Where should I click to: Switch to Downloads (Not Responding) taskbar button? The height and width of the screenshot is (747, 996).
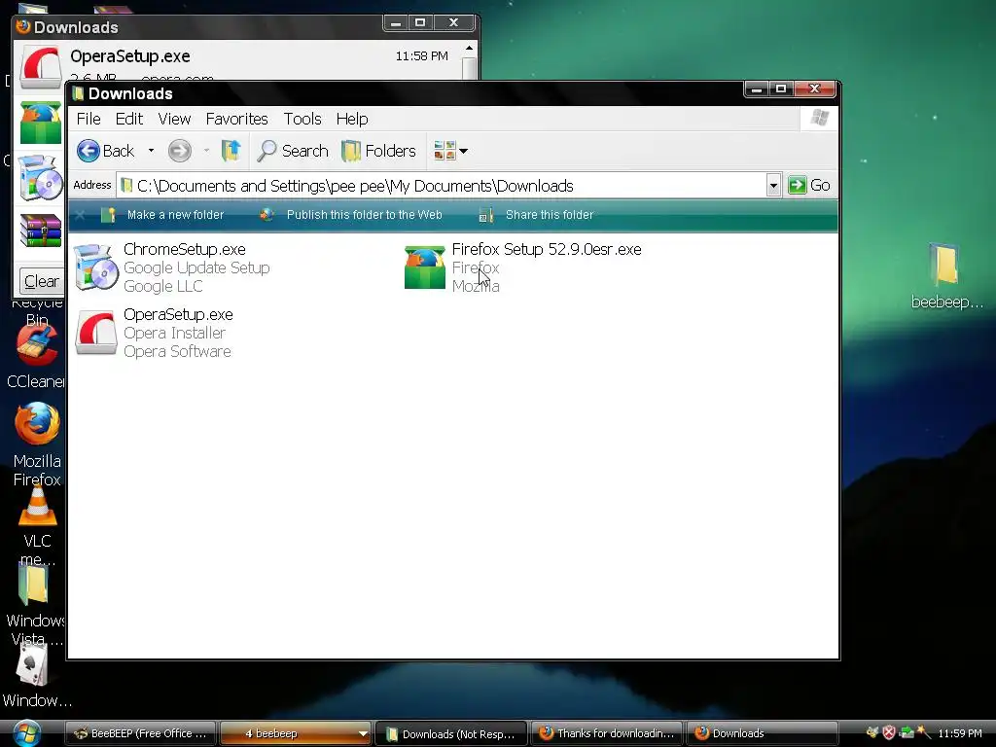click(451, 733)
